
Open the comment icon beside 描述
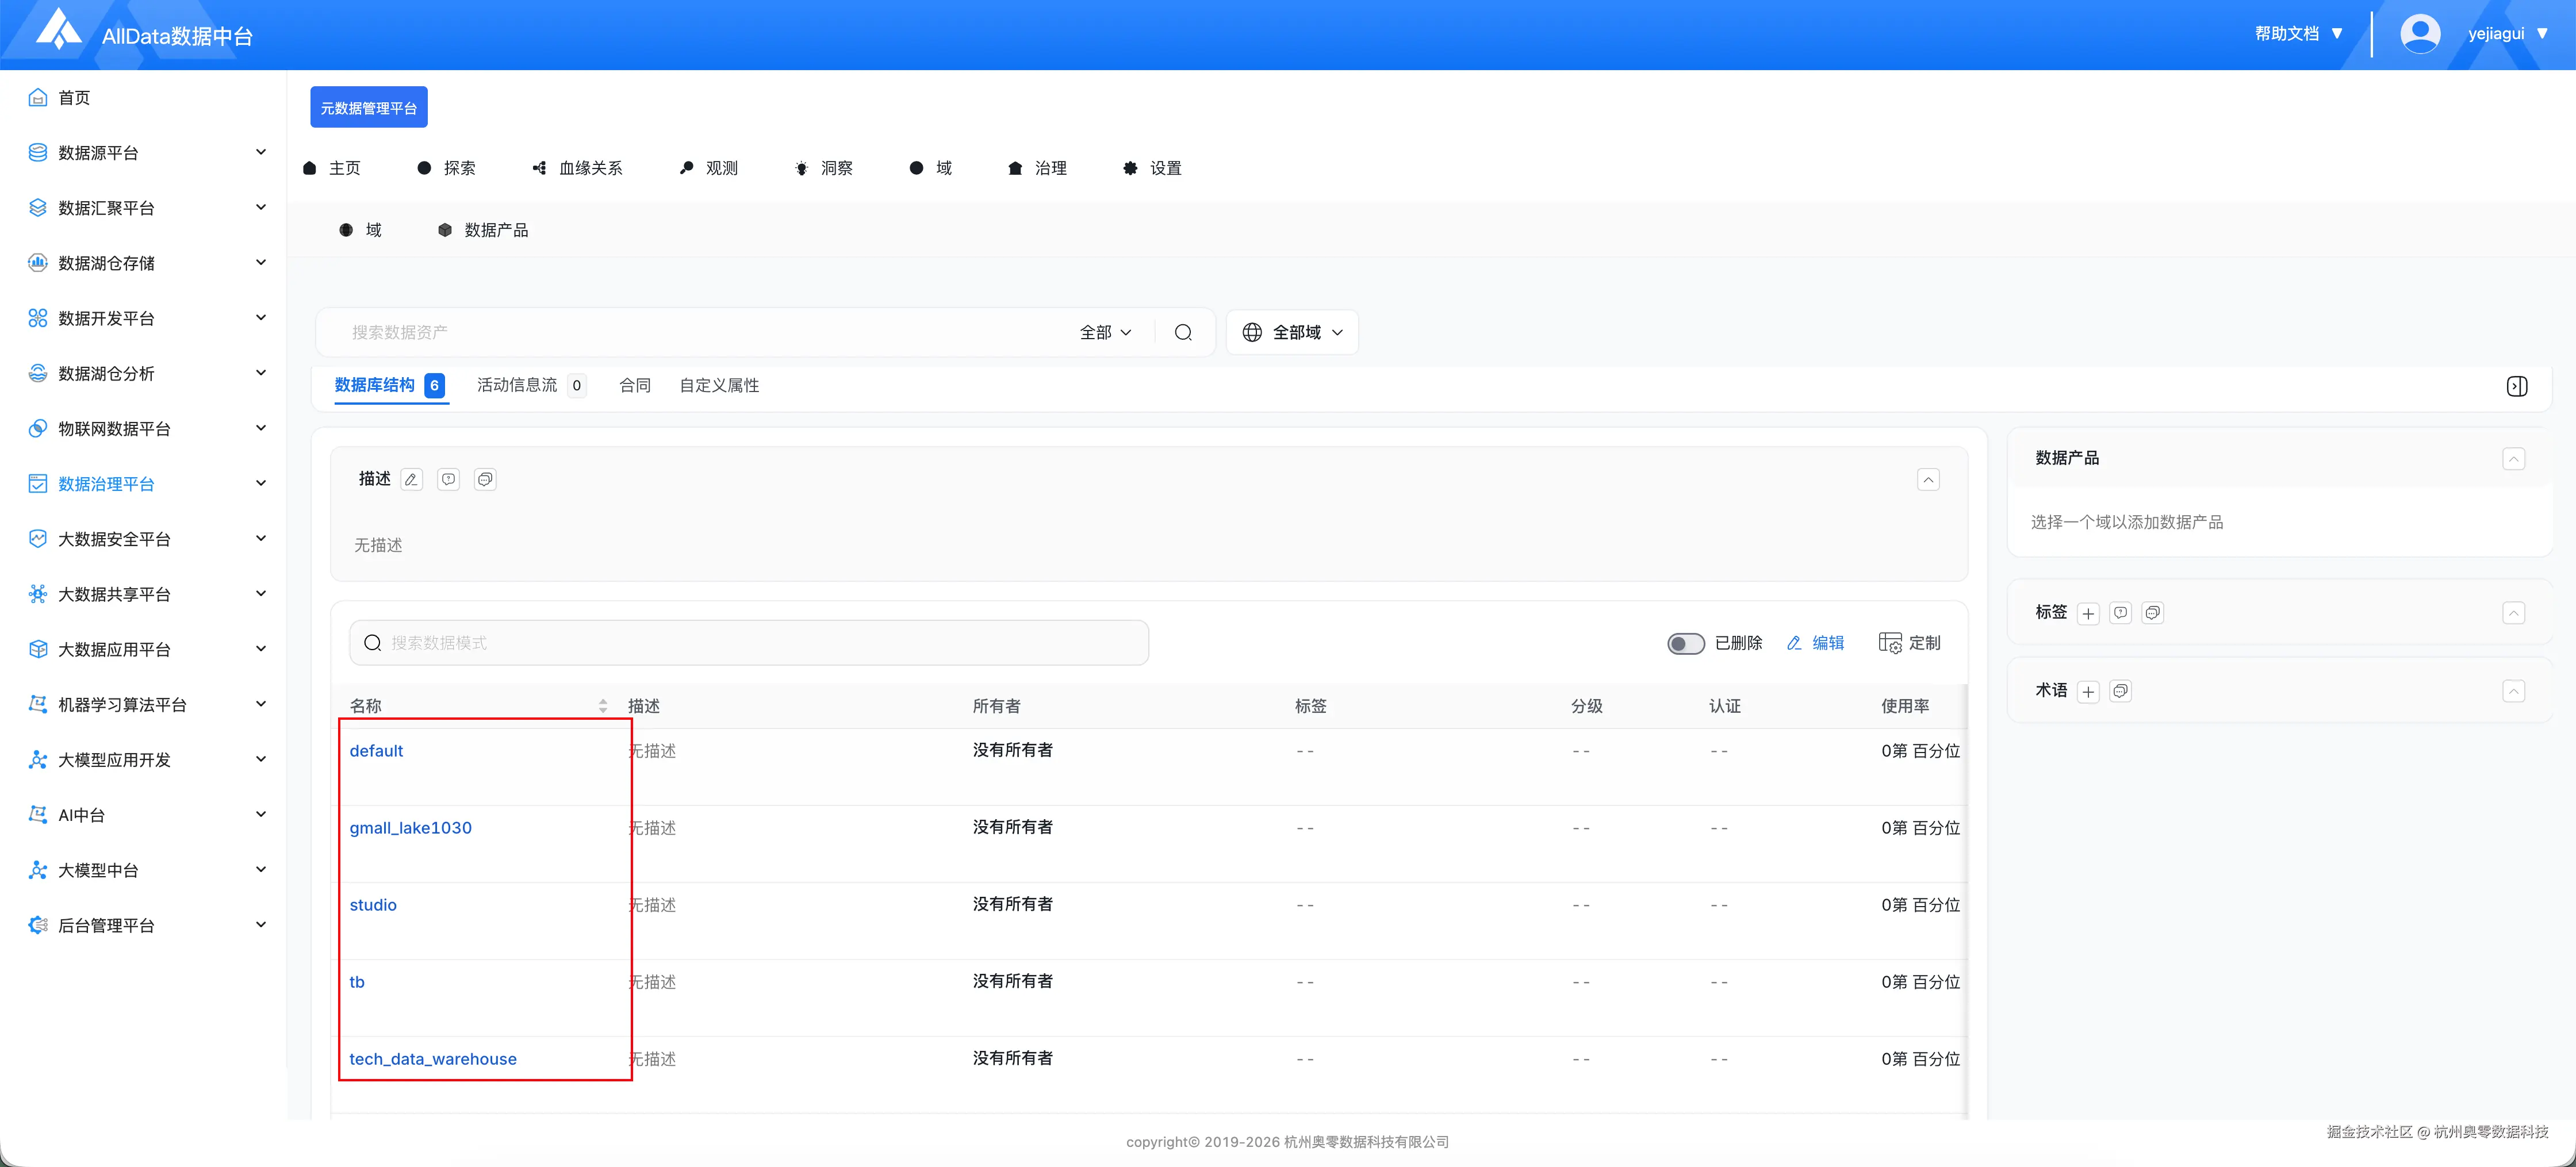tap(448, 479)
